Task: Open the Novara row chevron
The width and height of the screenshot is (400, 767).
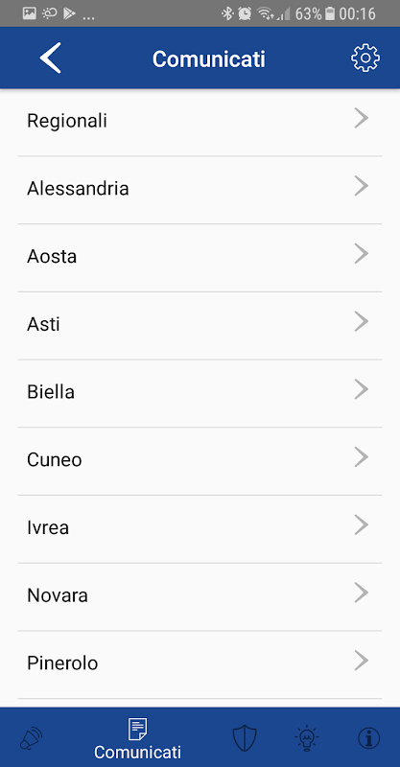Action: (361, 593)
